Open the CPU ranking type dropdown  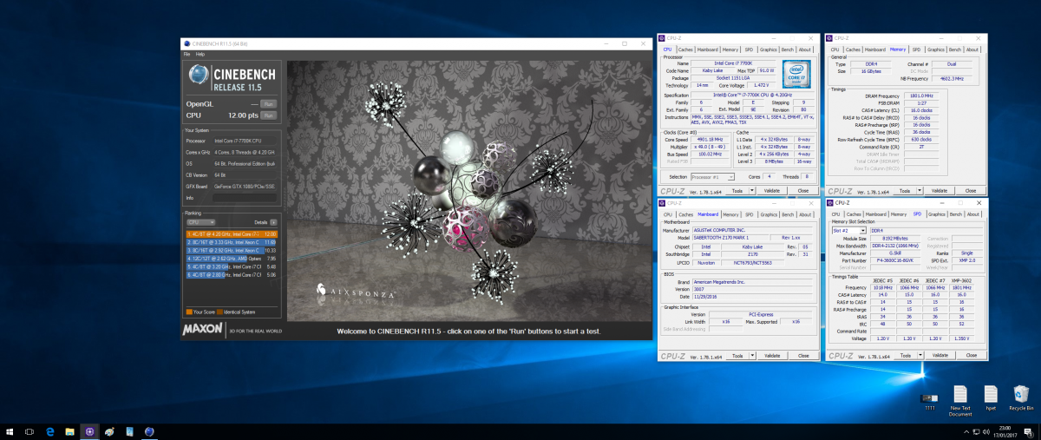(x=200, y=222)
